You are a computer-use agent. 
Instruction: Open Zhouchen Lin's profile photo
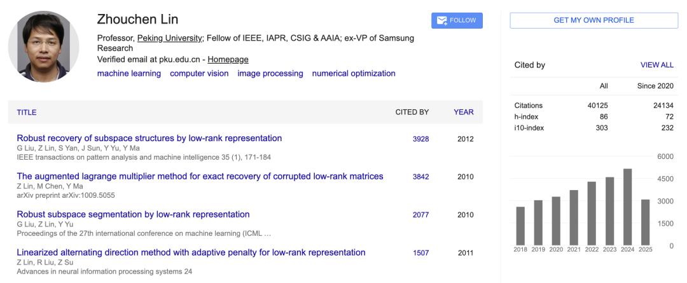(x=43, y=46)
